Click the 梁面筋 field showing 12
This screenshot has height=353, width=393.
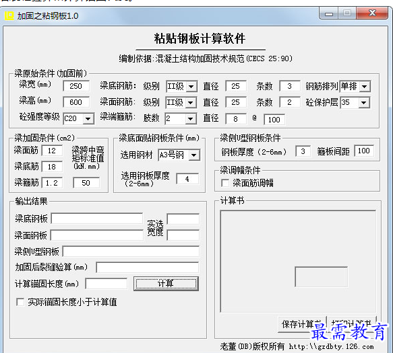tap(52, 151)
